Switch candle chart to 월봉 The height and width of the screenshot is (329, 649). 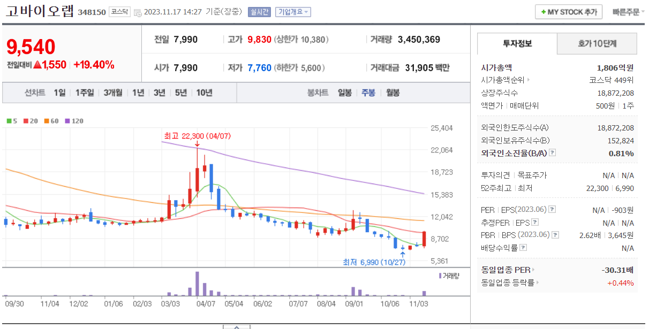click(393, 93)
